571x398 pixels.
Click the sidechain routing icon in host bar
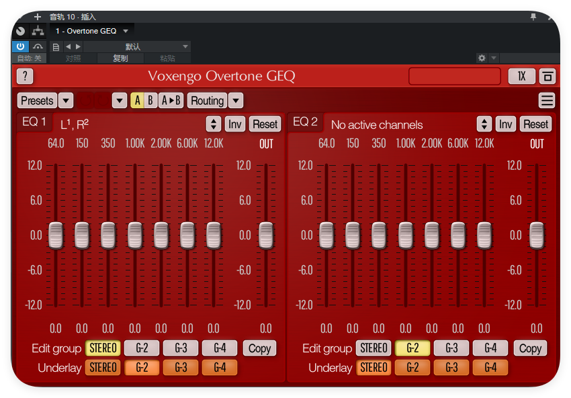pyautogui.click(x=38, y=31)
